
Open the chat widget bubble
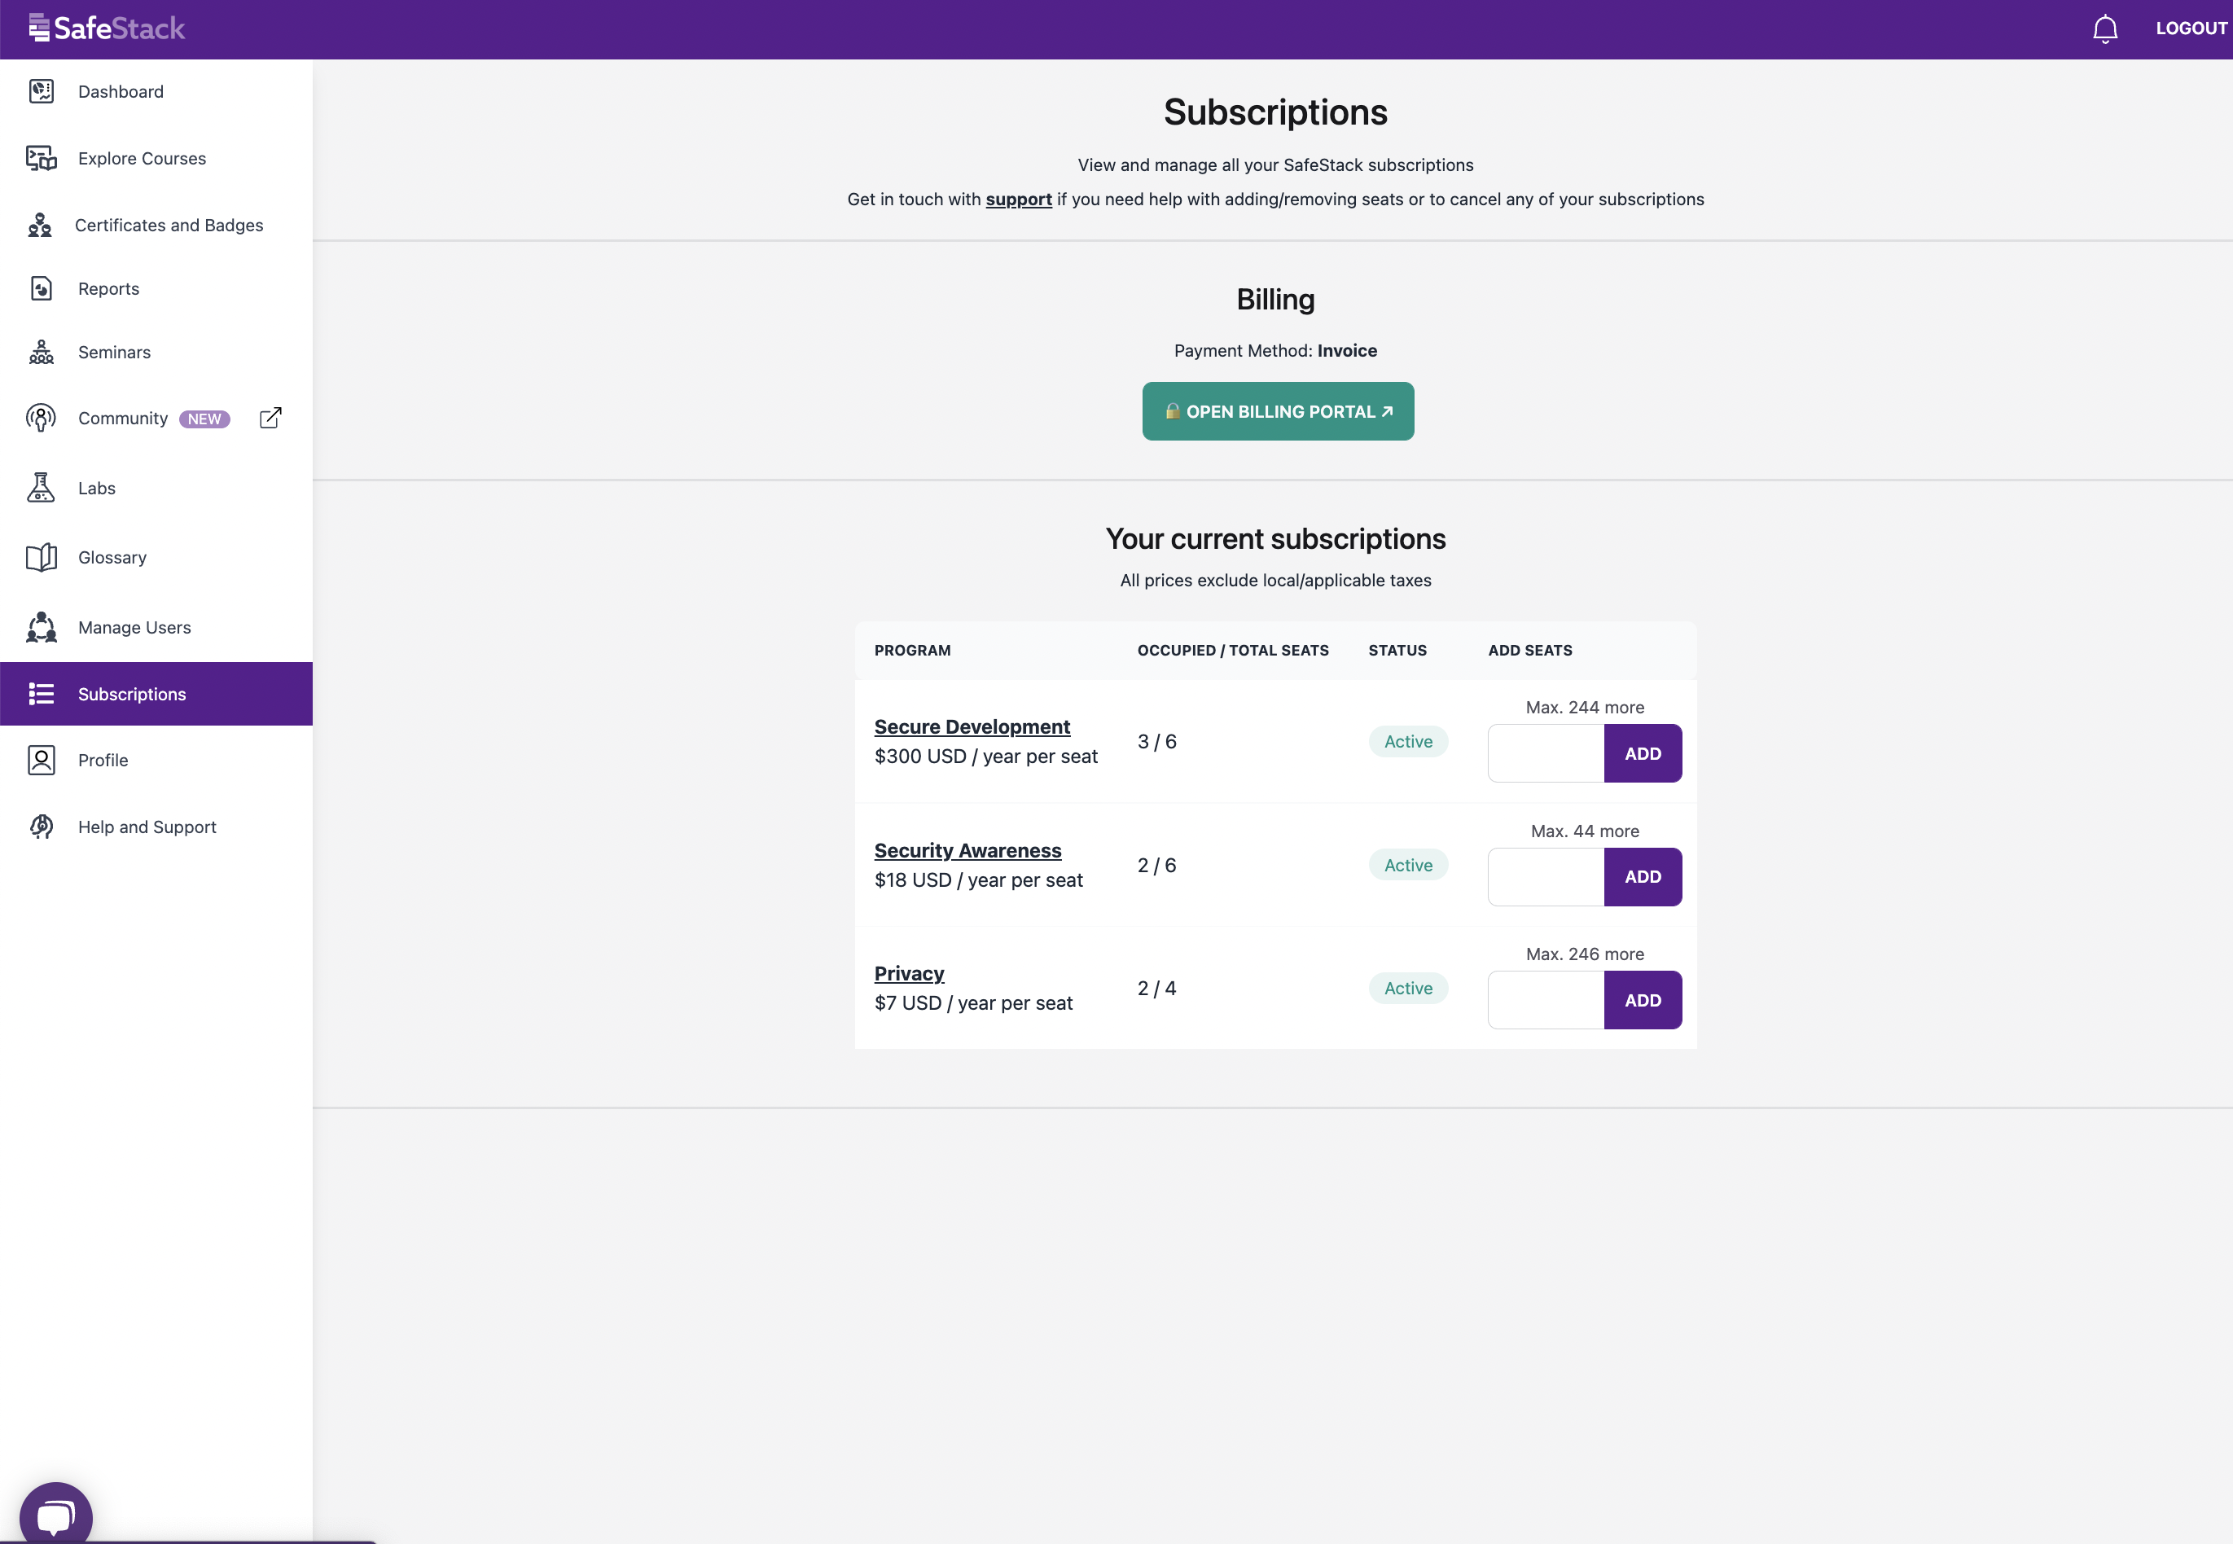pos(56,1514)
